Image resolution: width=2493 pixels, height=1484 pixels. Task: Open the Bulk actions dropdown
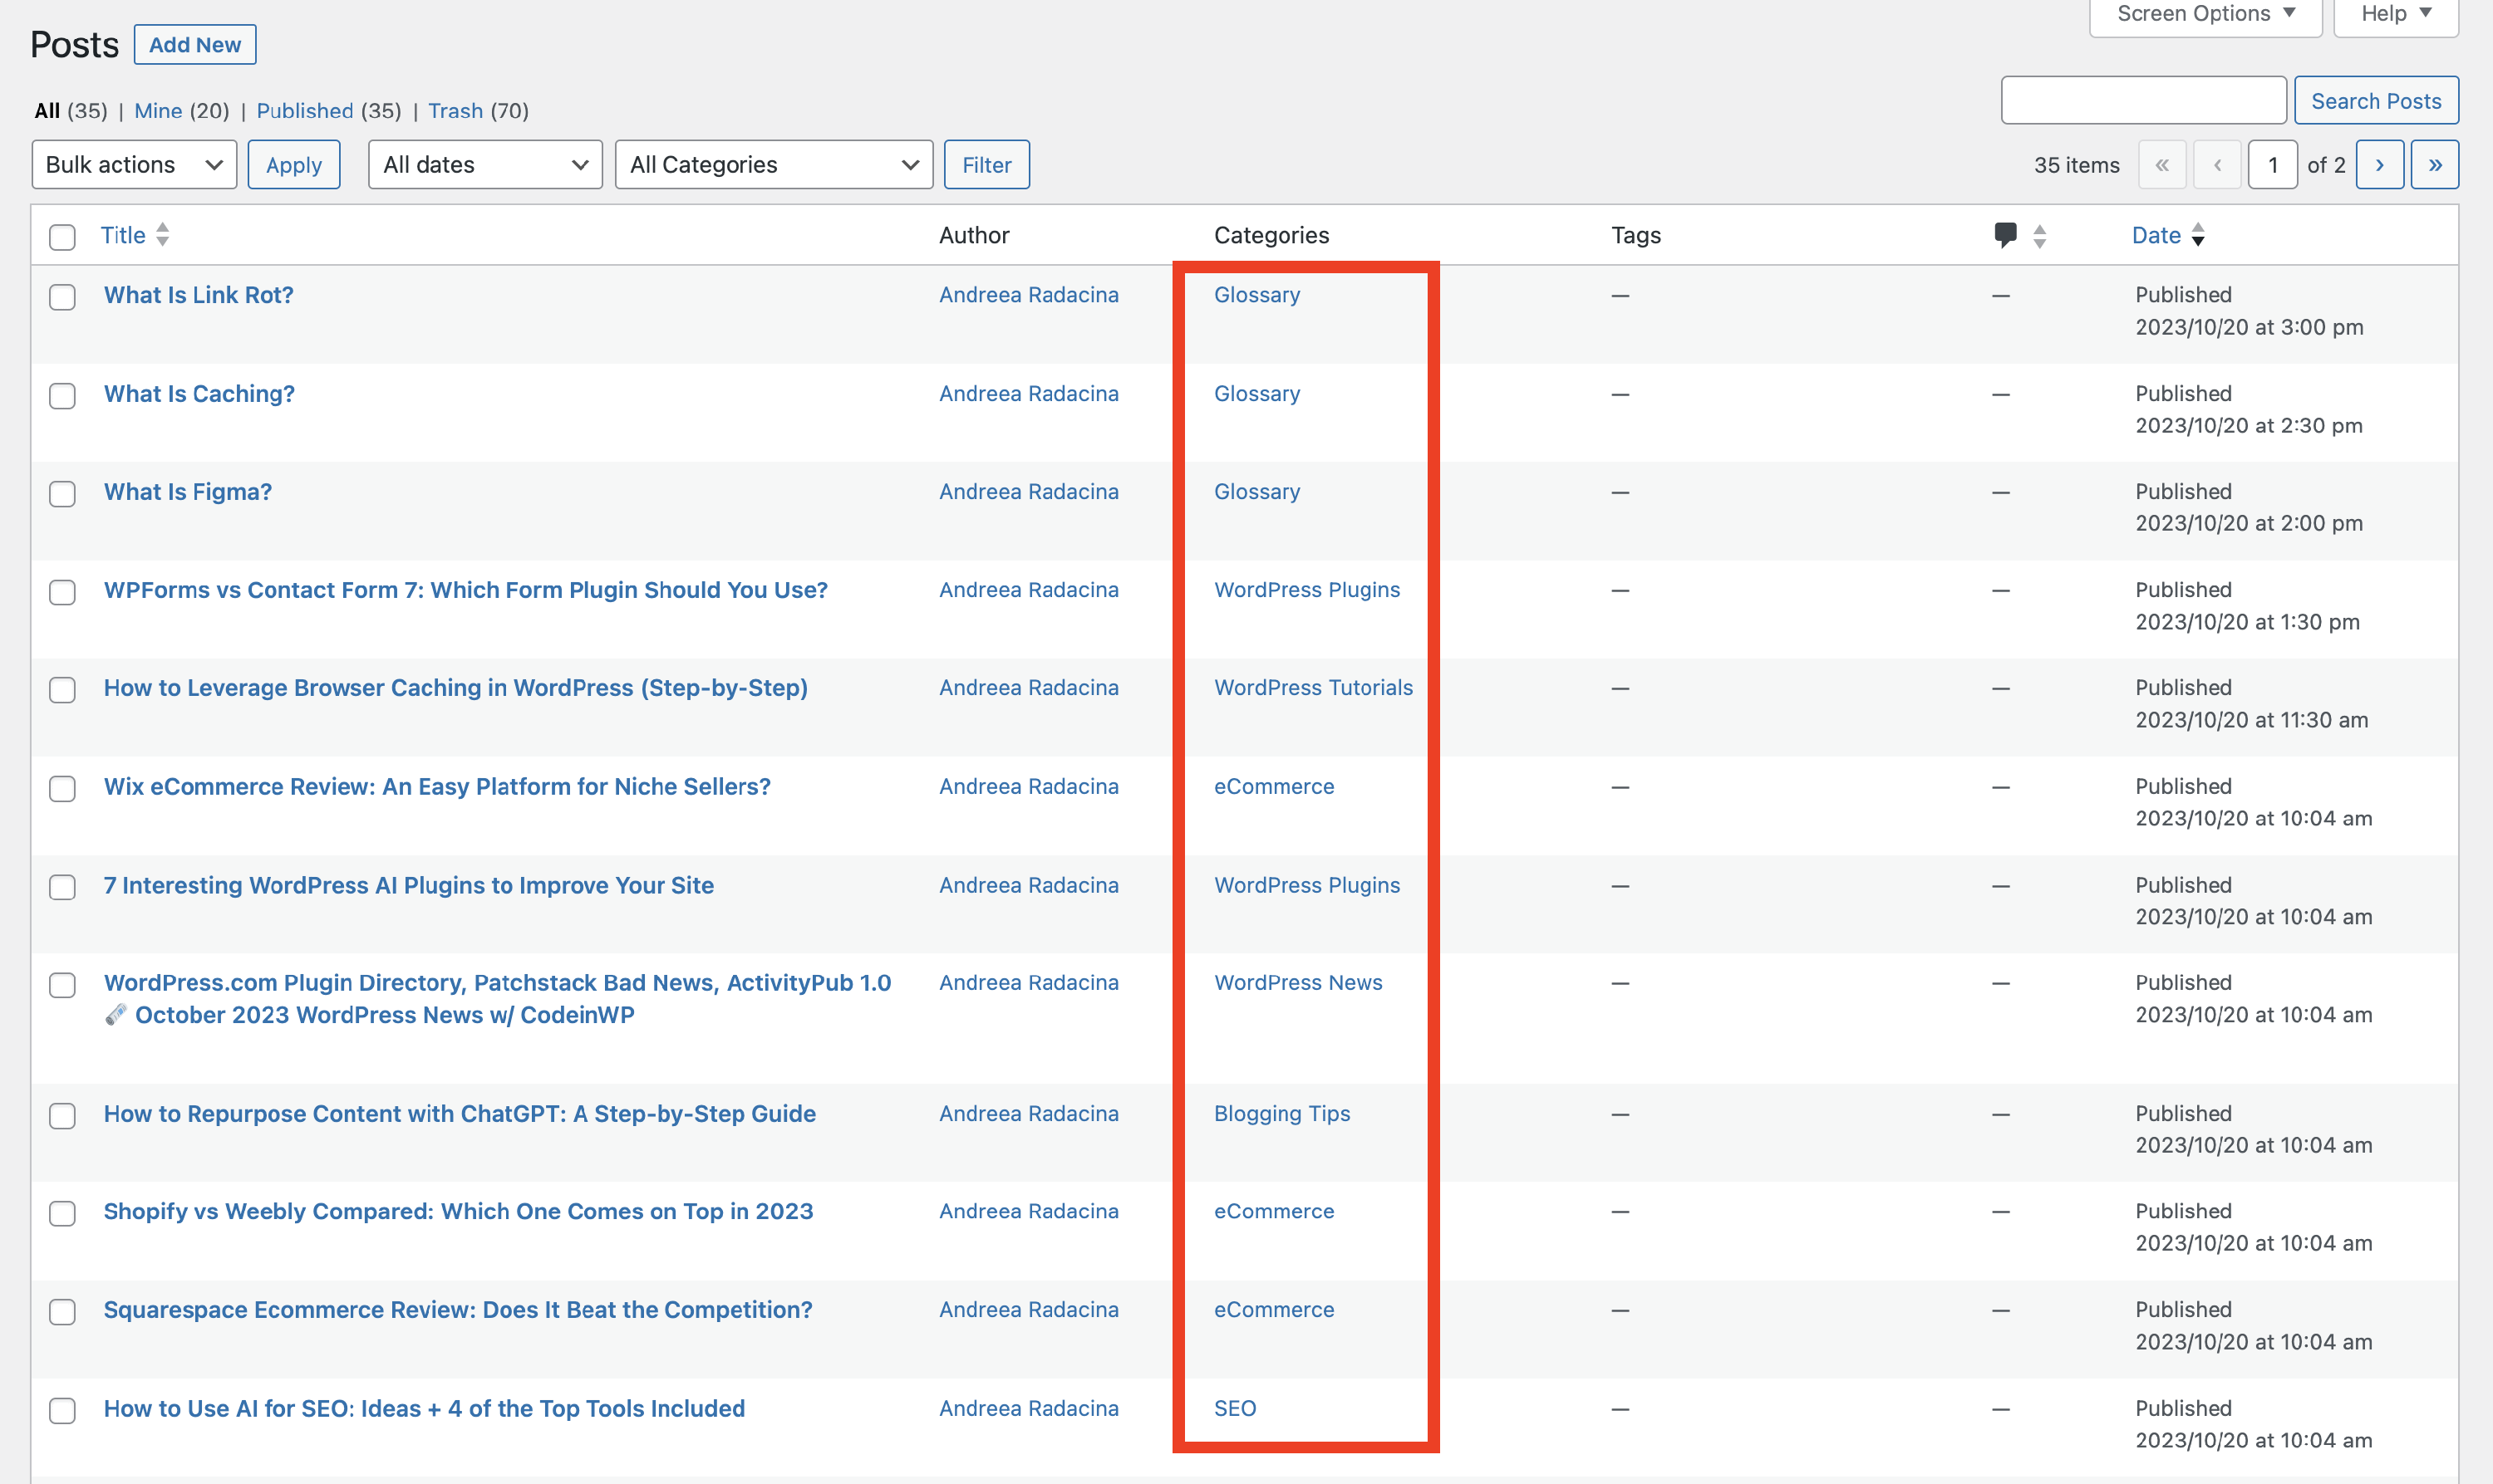pyautogui.click(x=134, y=165)
